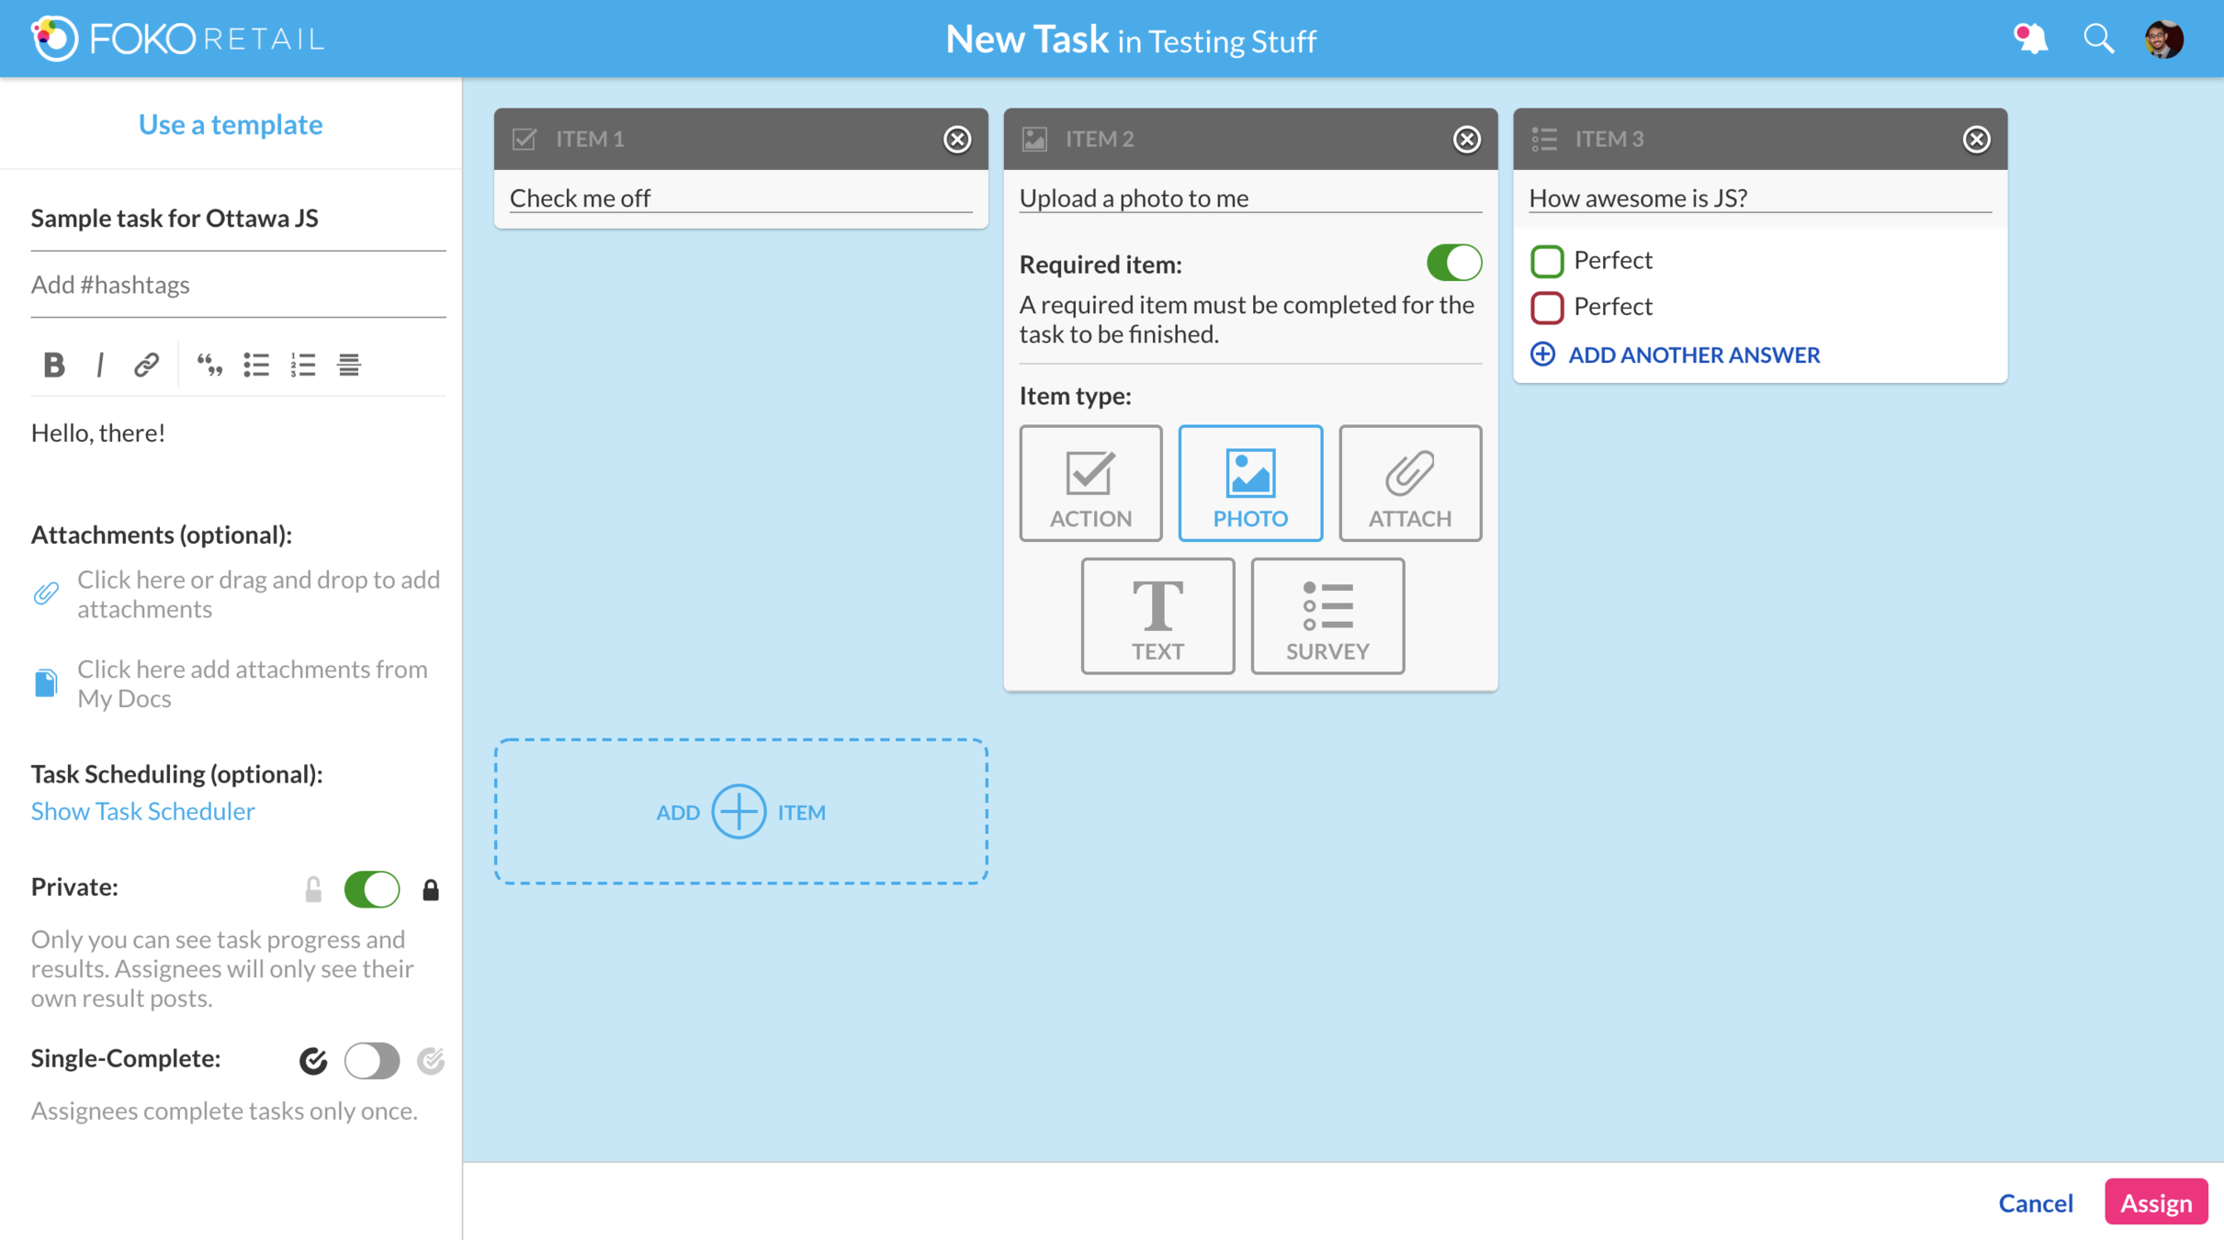Add a blockquote to the description

coord(209,365)
